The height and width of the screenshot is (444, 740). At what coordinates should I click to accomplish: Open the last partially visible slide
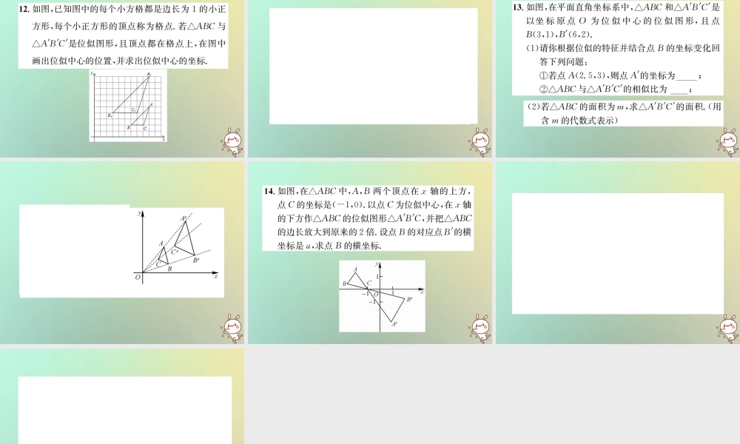tap(122, 397)
